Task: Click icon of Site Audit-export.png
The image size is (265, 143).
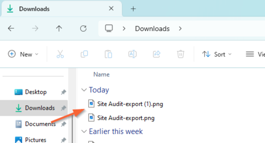Action: tap(91, 118)
